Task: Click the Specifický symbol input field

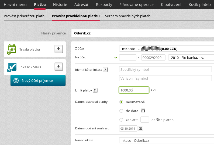Action: (x=165, y=70)
